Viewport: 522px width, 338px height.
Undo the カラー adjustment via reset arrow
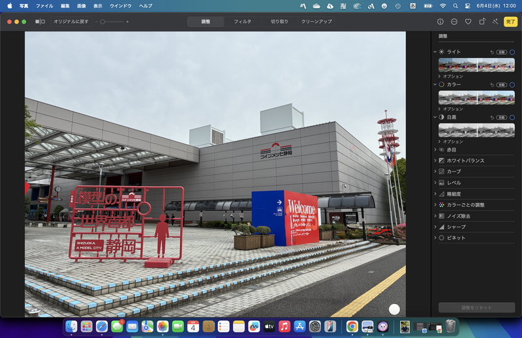(x=492, y=85)
